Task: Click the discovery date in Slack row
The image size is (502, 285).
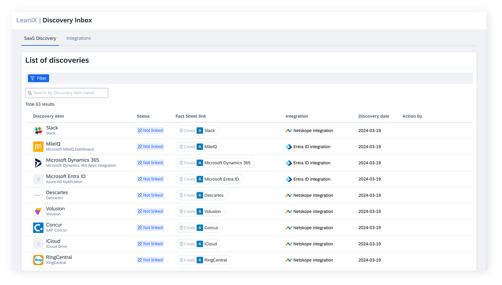Action: coord(370,131)
